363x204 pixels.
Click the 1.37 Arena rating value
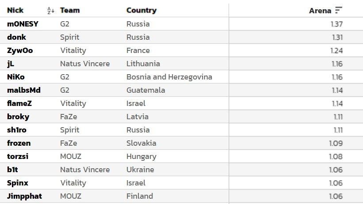pyautogui.click(x=336, y=24)
